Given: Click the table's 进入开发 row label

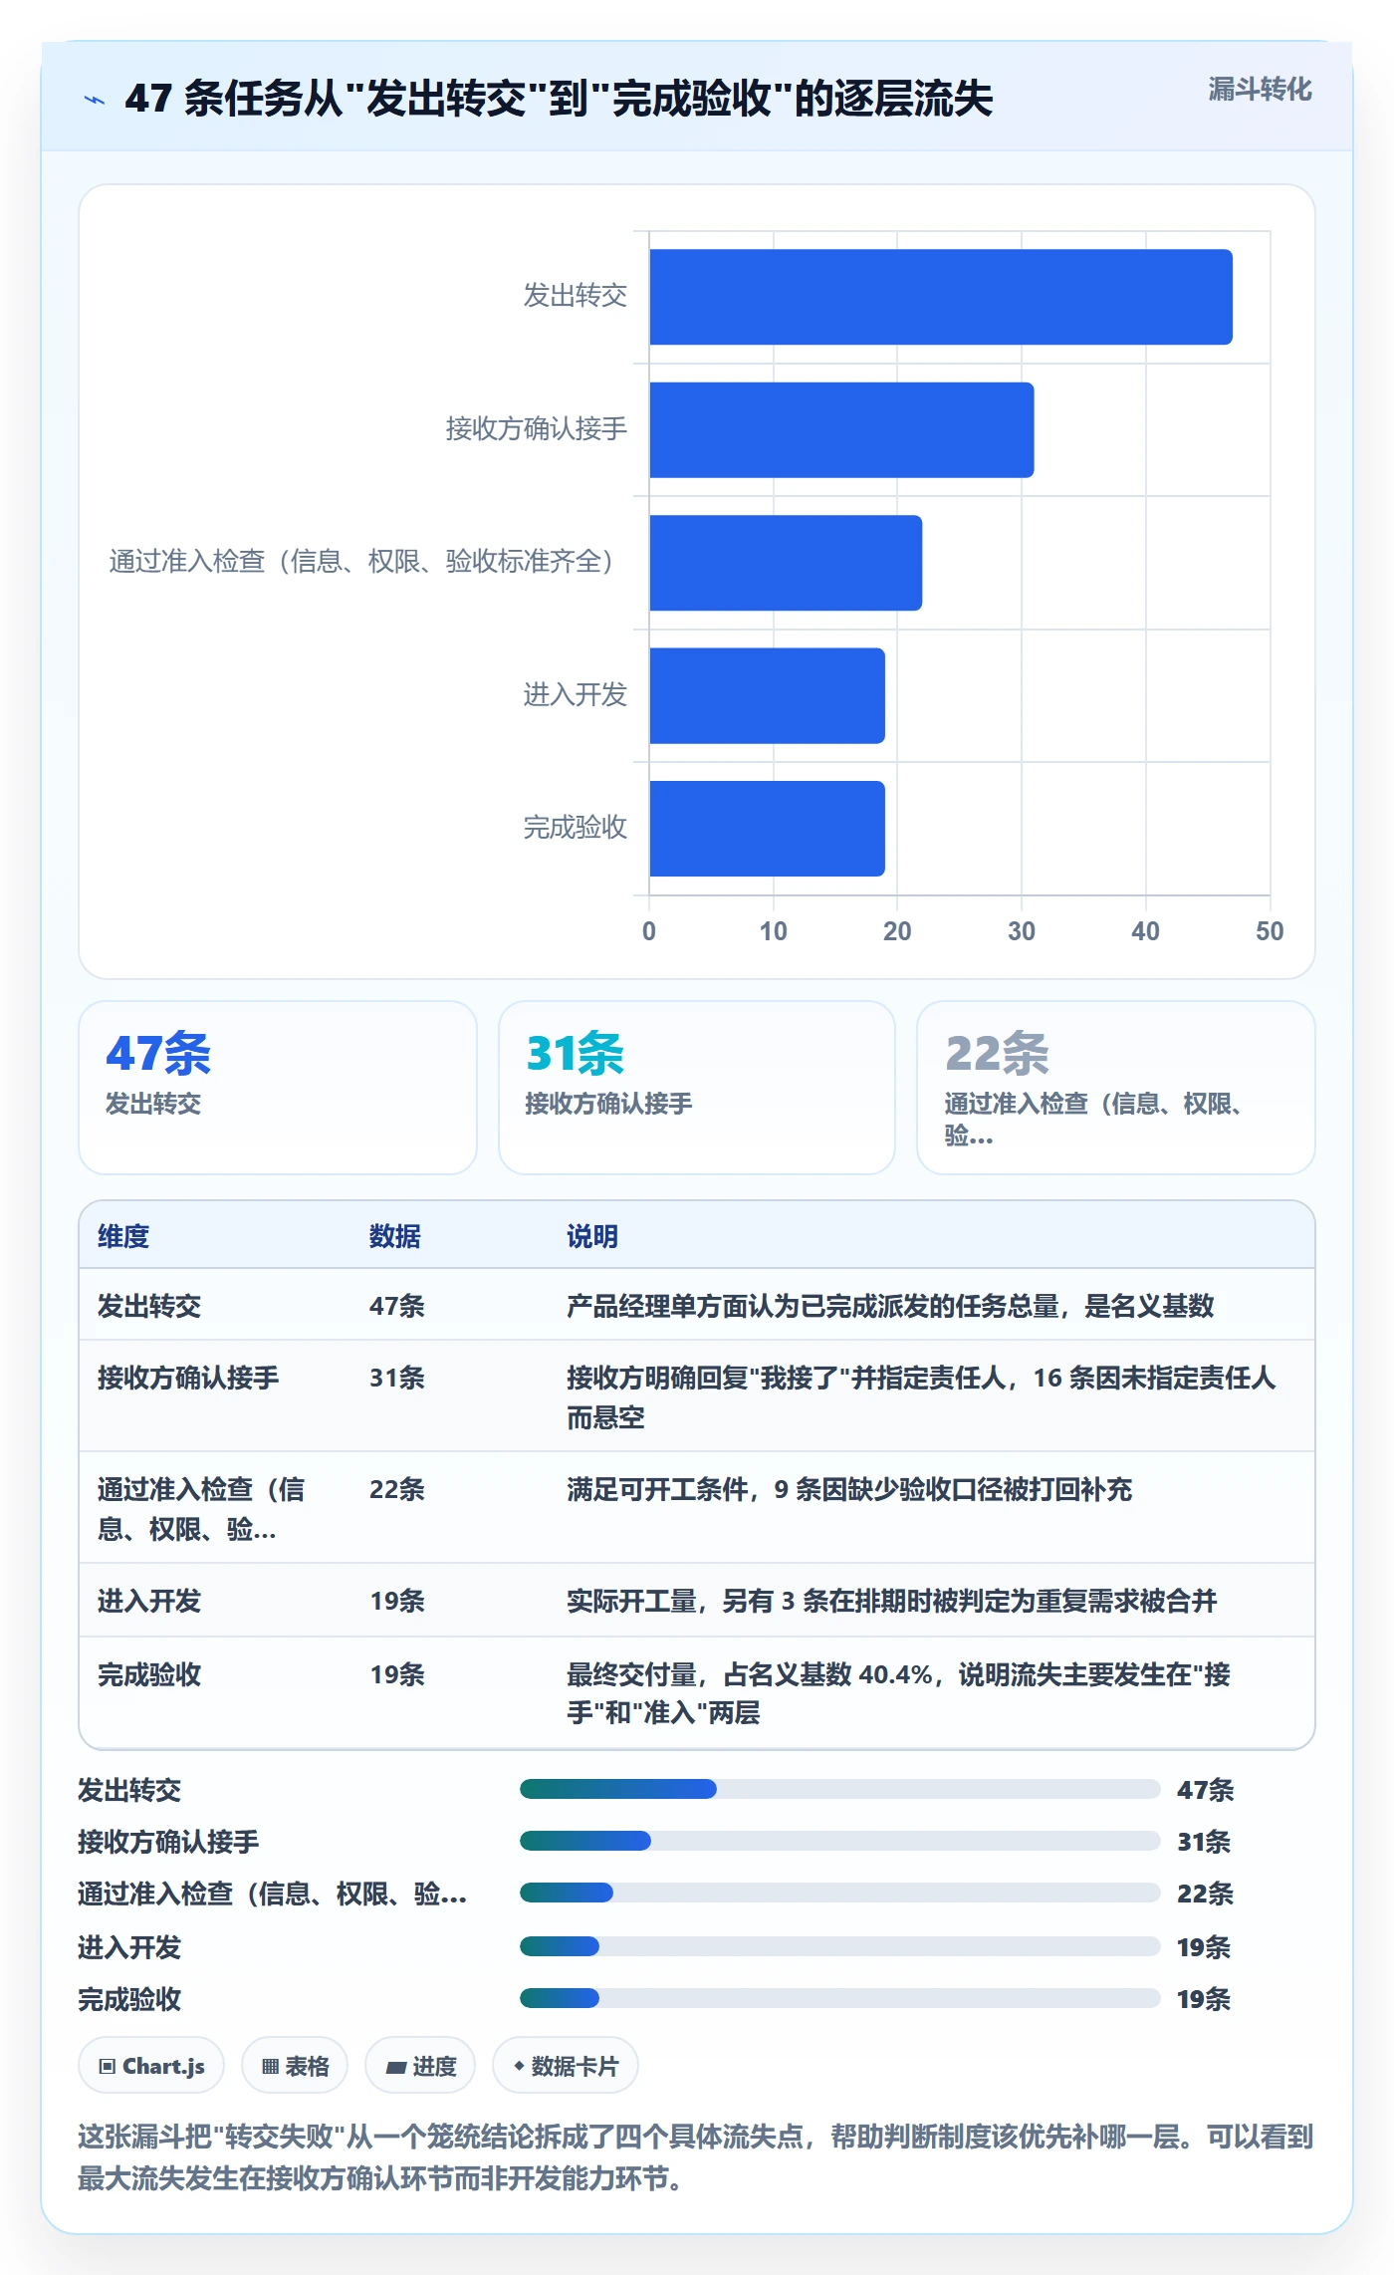Looking at the screenshot, I should (149, 1601).
